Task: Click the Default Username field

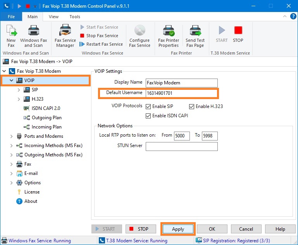Action: [182, 93]
